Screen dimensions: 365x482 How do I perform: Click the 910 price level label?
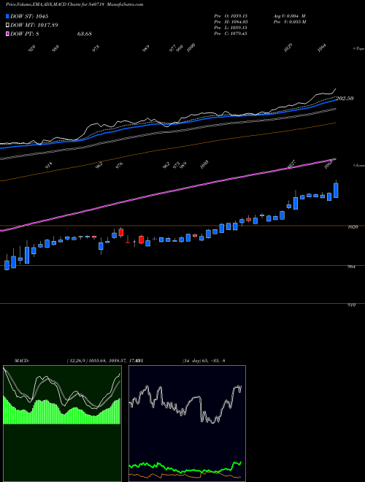[x=352, y=305]
